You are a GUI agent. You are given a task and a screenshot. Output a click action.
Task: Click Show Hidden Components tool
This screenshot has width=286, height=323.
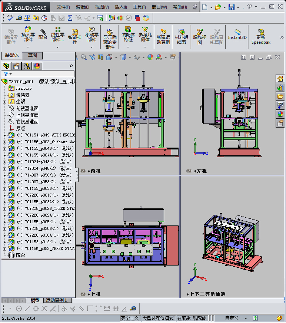110,39
